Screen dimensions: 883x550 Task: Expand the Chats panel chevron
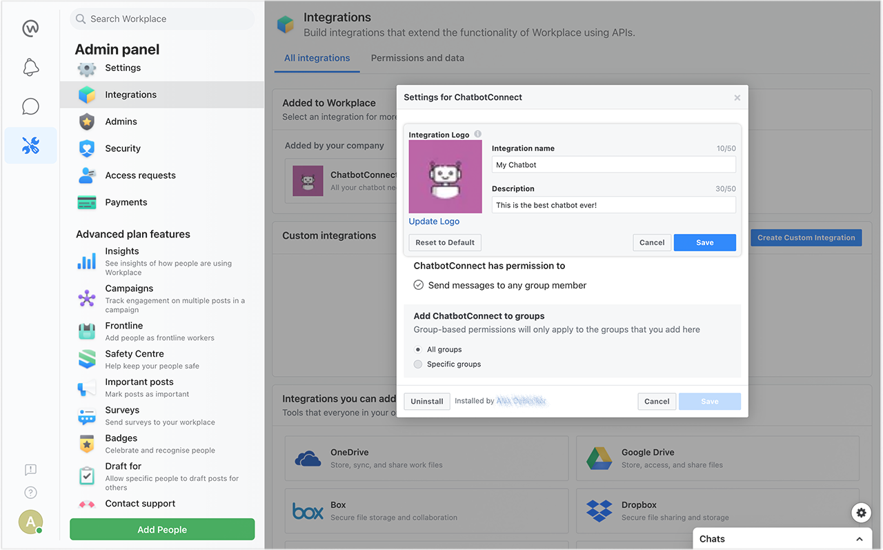pyautogui.click(x=860, y=539)
